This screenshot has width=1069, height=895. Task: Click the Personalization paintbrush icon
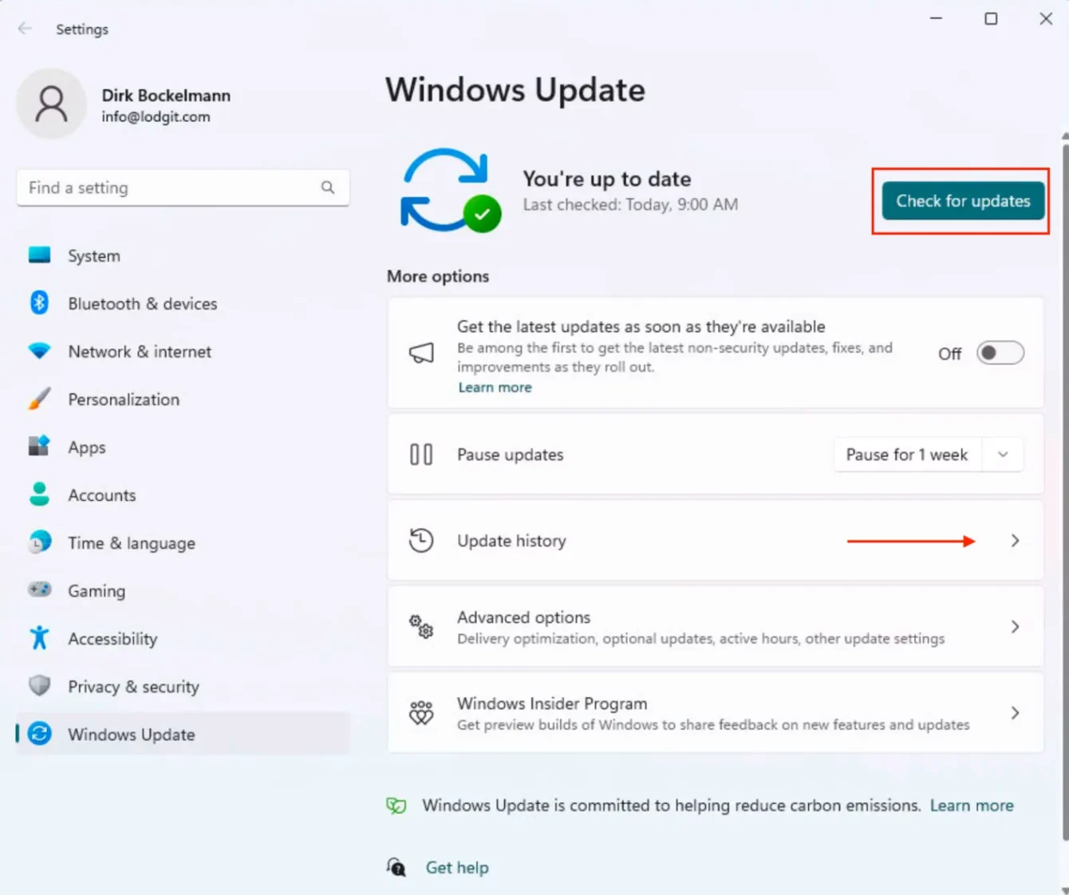pos(39,399)
